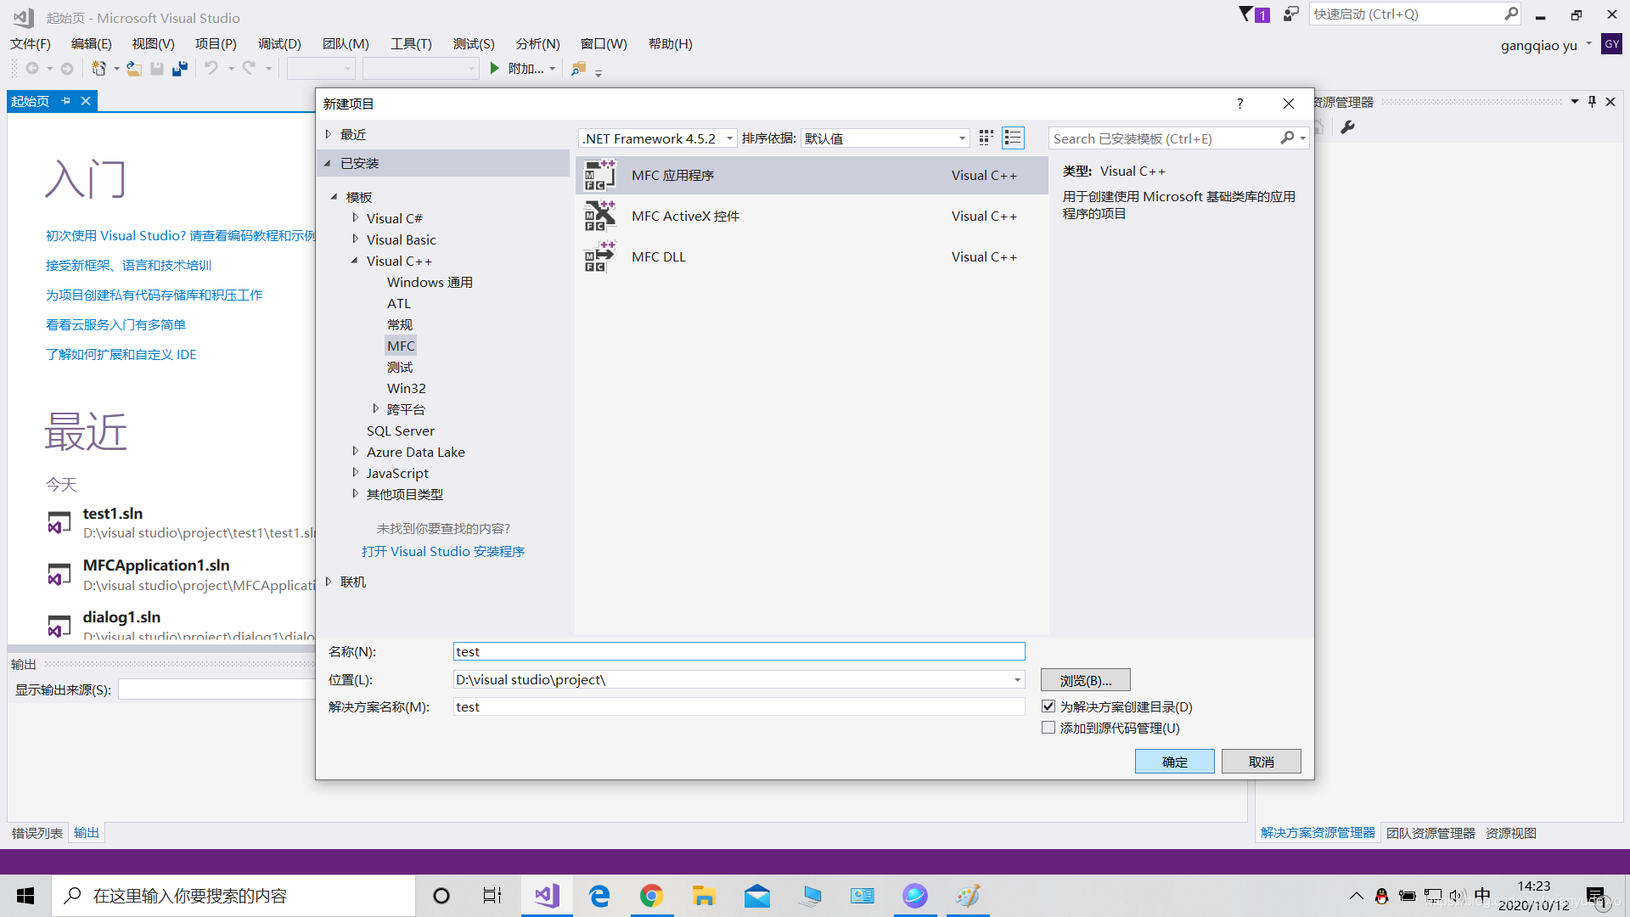This screenshot has width=1630, height=917.
Task: Collapse the 已安装 node
Action: click(329, 163)
